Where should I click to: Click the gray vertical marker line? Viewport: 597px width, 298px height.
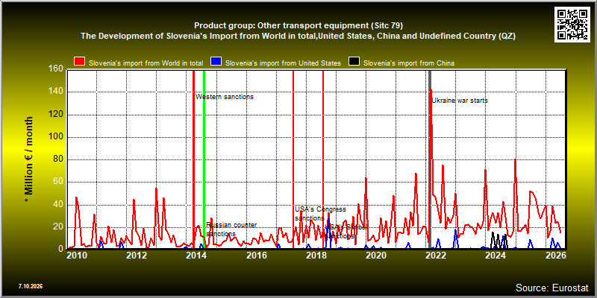pos(430,159)
